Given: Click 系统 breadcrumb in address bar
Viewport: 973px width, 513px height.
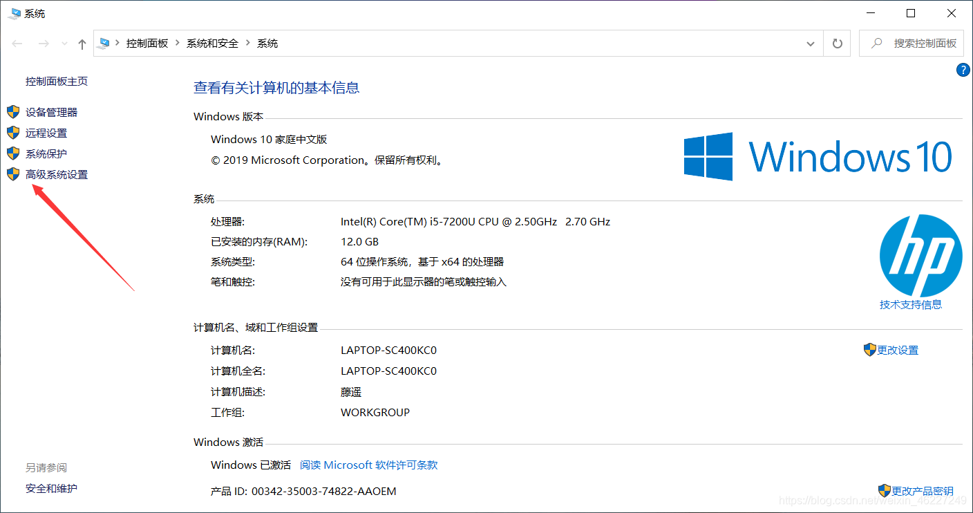Looking at the screenshot, I should [x=267, y=43].
